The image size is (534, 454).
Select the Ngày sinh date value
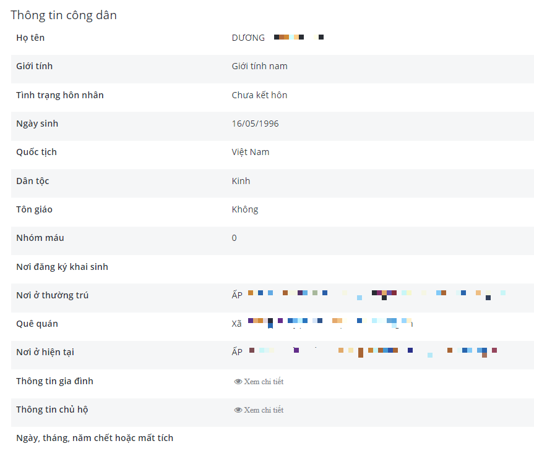click(255, 124)
